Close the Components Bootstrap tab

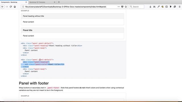(26, 2)
